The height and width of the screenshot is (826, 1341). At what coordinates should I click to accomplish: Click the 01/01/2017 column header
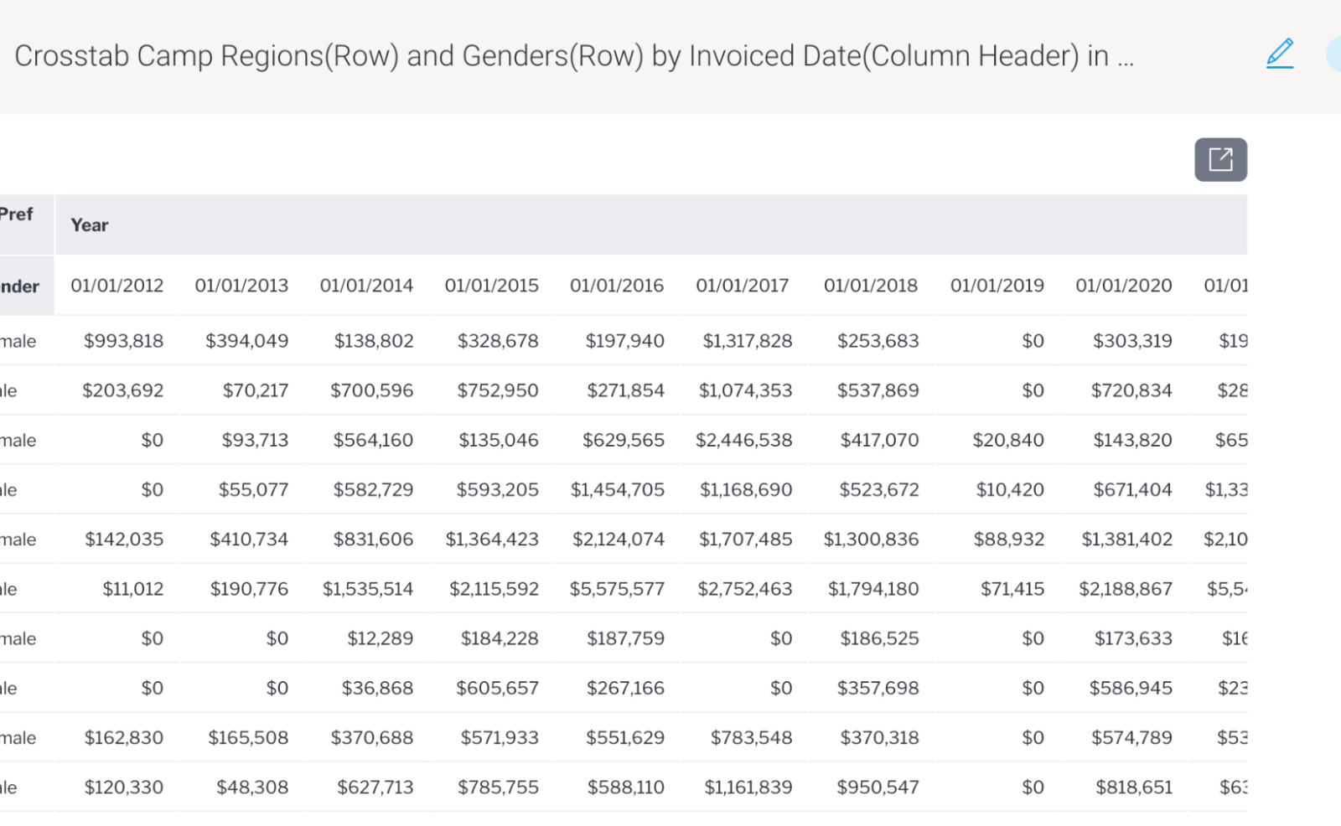click(743, 286)
